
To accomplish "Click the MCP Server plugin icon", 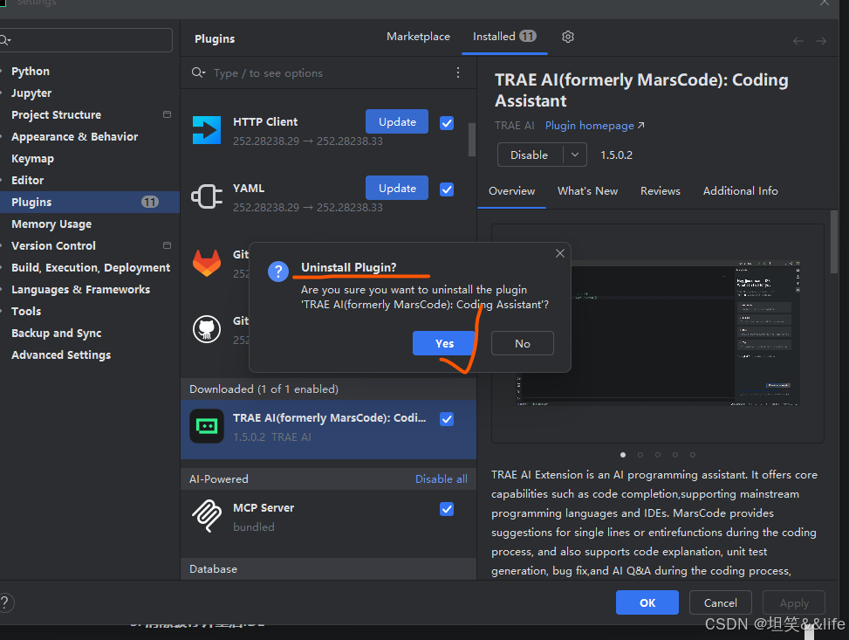I will (207, 516).
